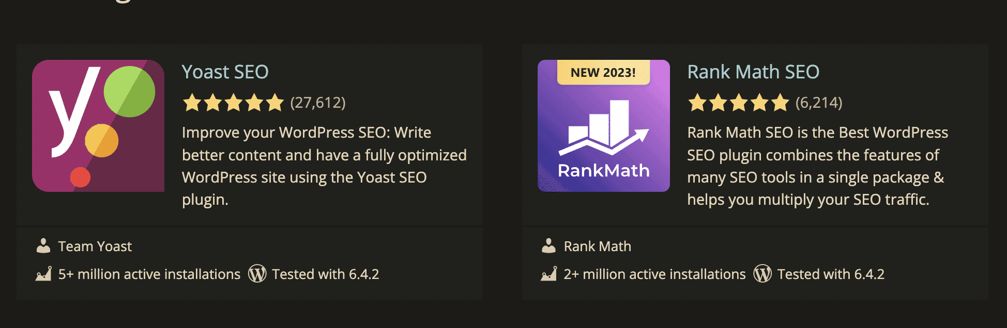This screenshot has height=328, width=1007.
Task: Click the installations chart icon under Rank Math
Action: pyautogui.click(x=548, y=273)
